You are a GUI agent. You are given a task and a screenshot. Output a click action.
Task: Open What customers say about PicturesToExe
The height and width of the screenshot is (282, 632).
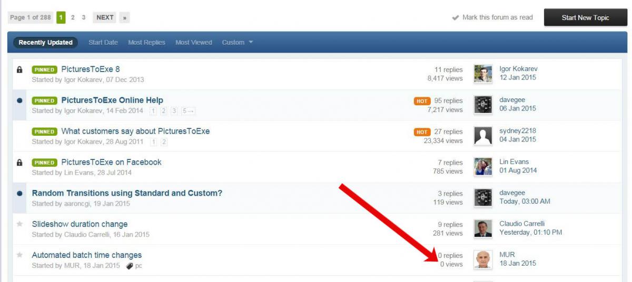[x=135, y=131]
